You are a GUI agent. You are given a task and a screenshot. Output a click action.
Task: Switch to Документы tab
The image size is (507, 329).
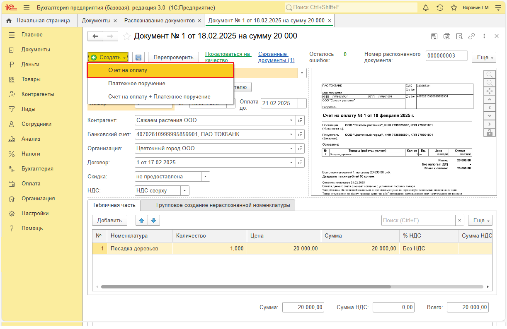point(96,20)
